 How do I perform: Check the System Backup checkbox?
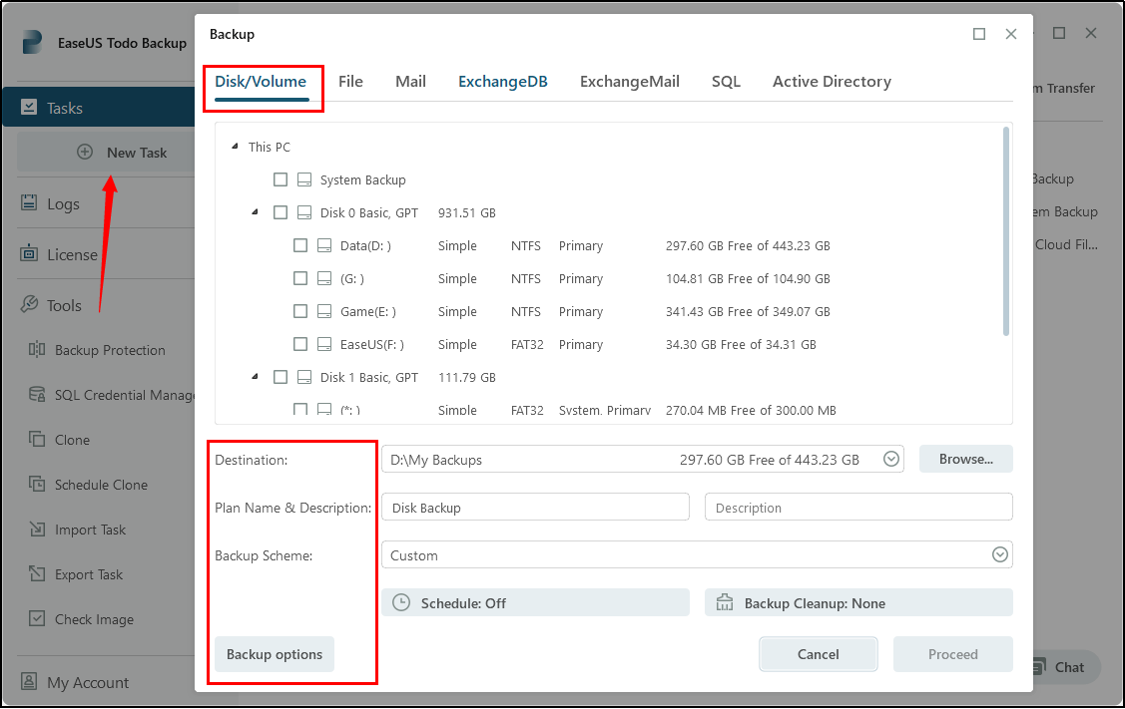coord(281,179)
